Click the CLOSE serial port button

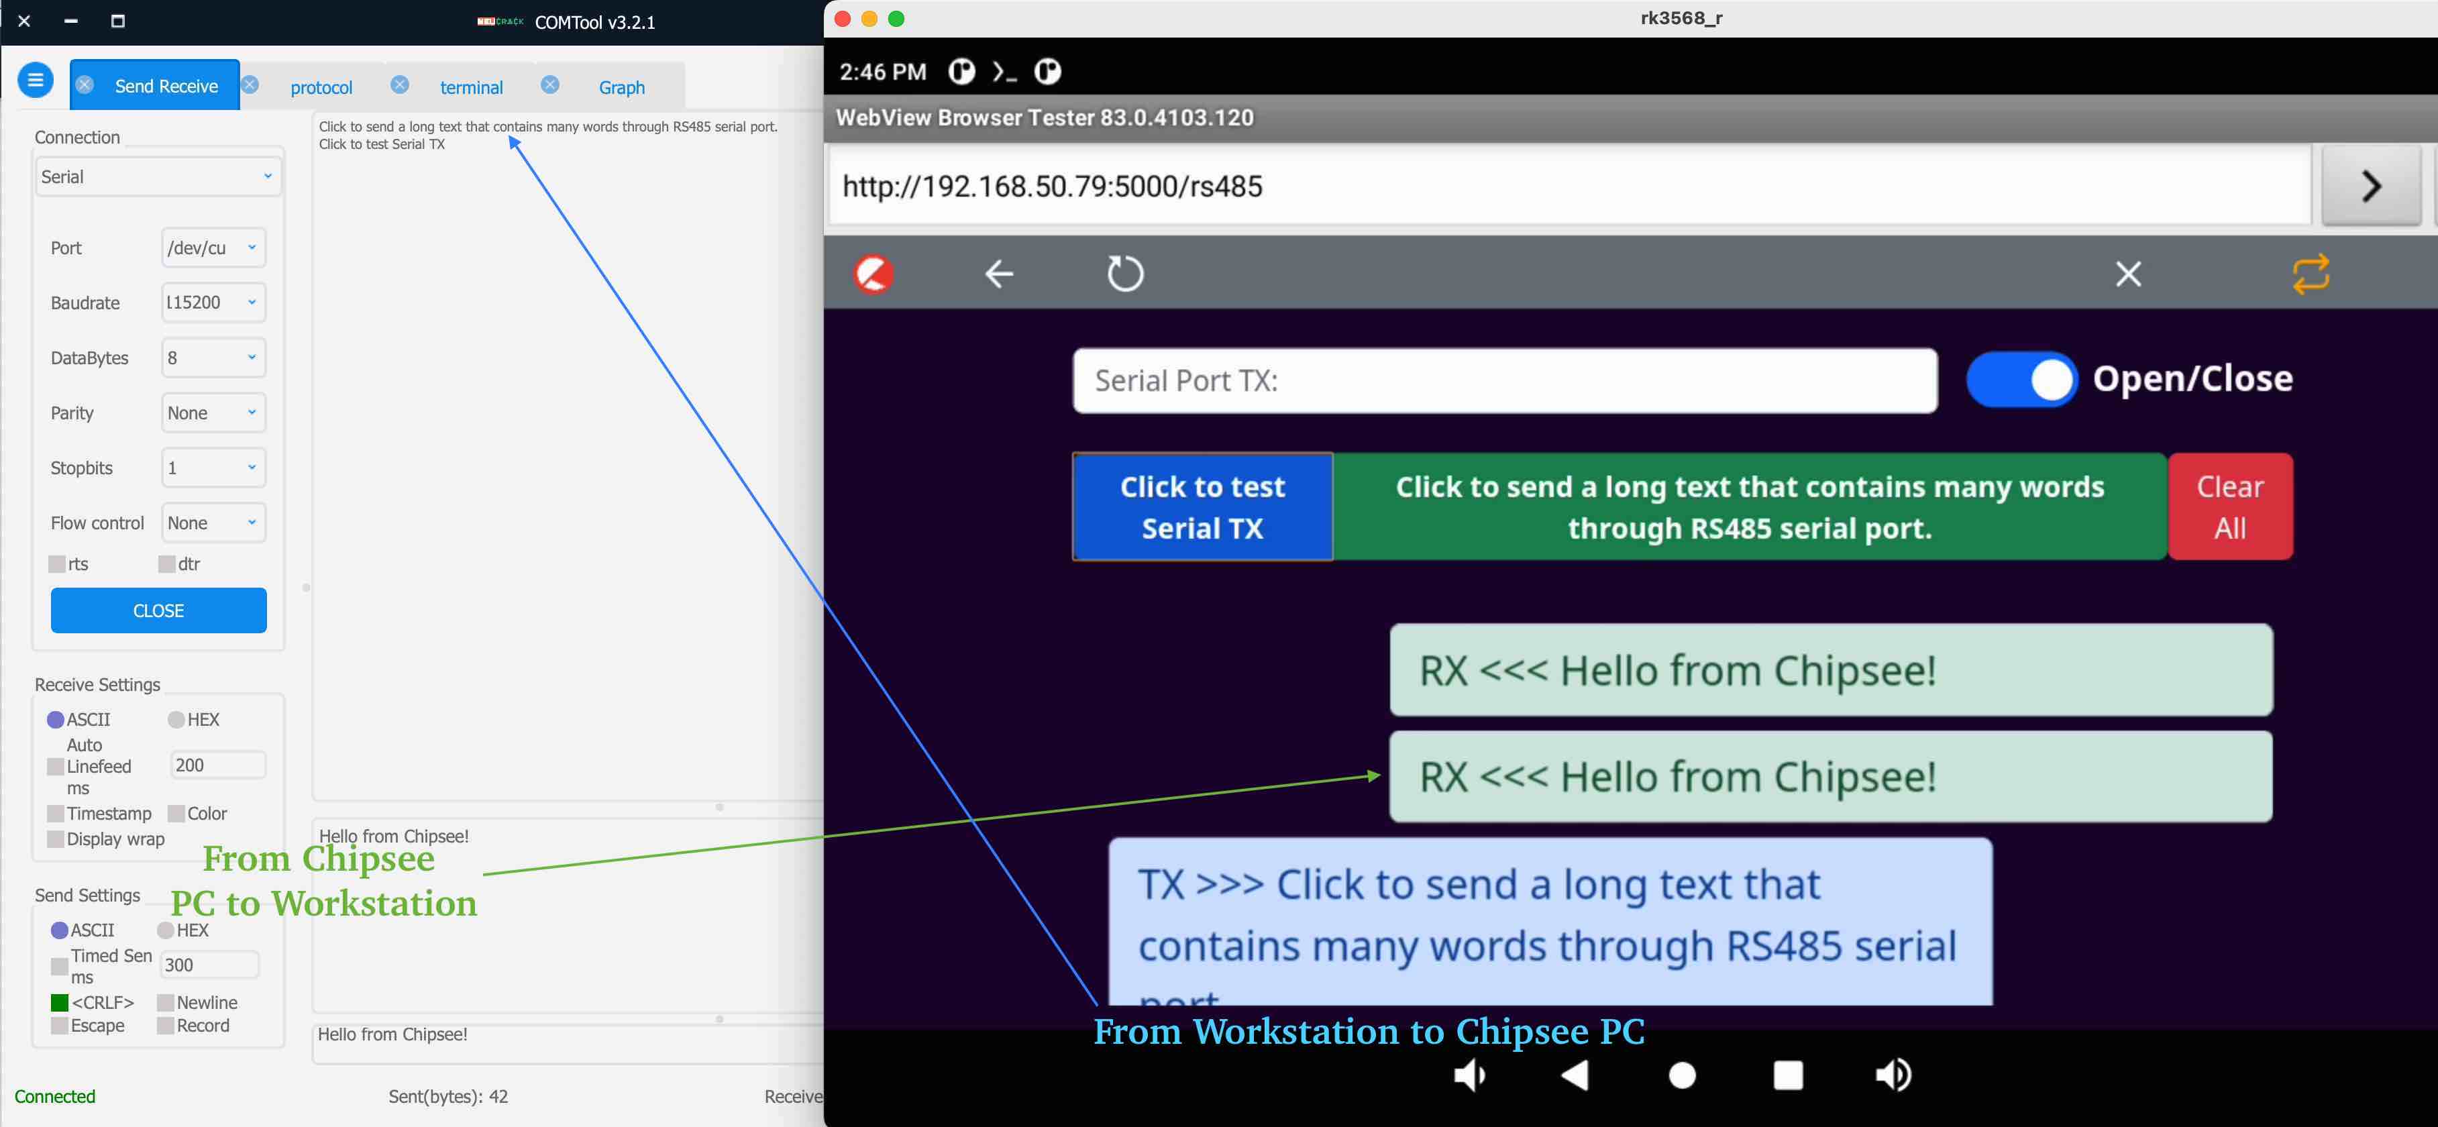tap(158, 610)
